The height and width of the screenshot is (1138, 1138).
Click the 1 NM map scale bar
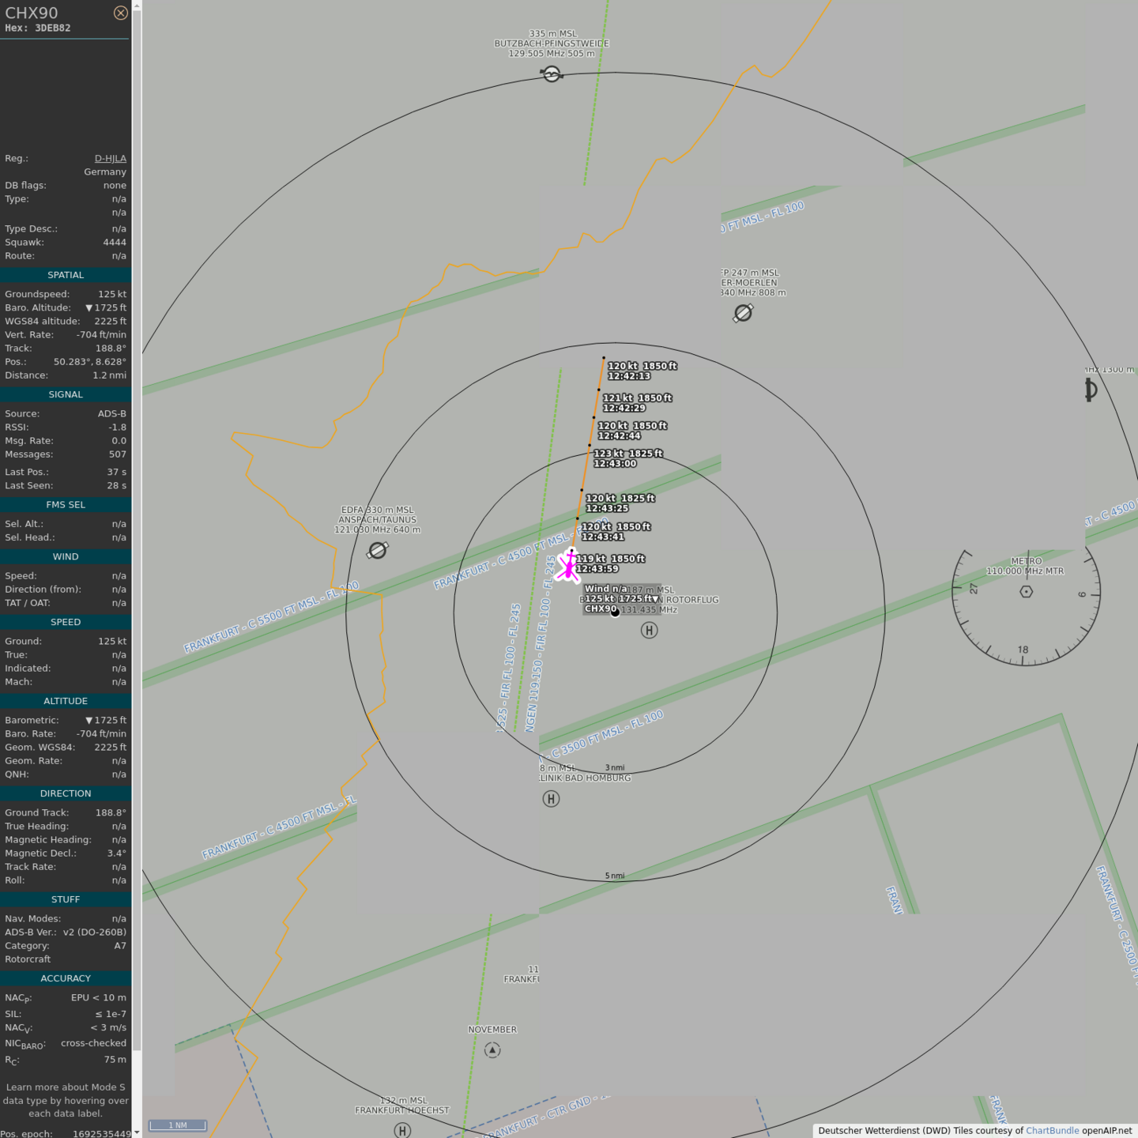178,1125
